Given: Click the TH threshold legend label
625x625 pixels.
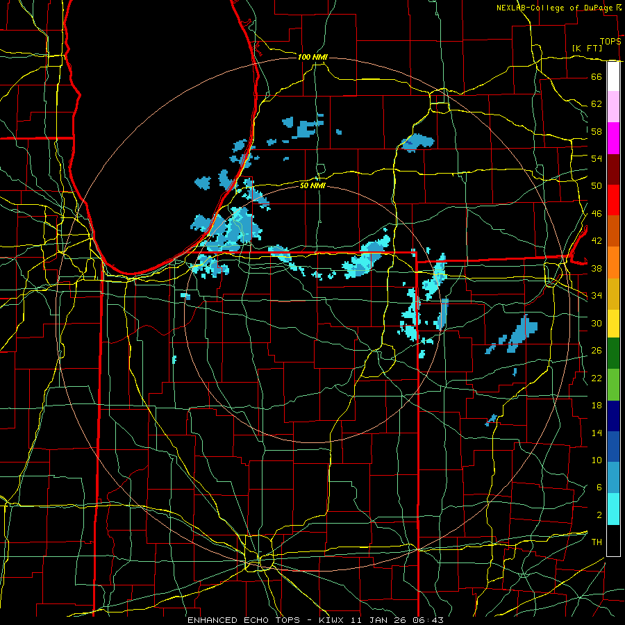Looking at the screenshot, I should [597, 542].
